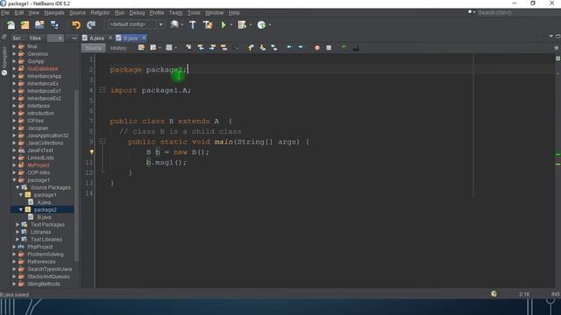Minimize the Projects panel
Image resolution: width=561 pixels, height=315 pixels.
[74, 38]
